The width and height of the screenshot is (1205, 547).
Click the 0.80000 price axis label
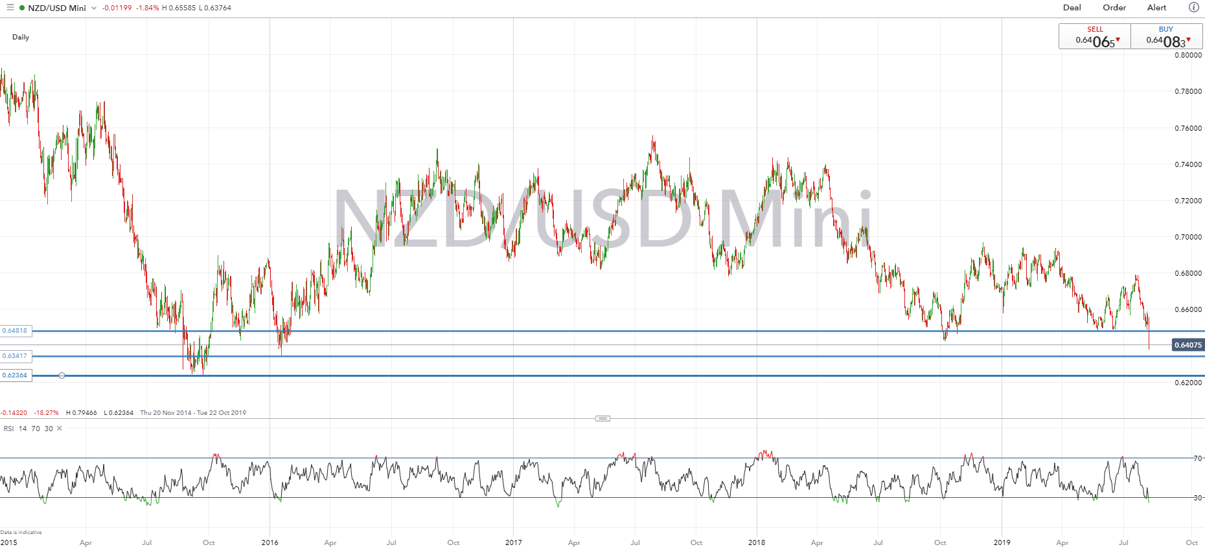pyautogui.click(x=1188, y=55)
